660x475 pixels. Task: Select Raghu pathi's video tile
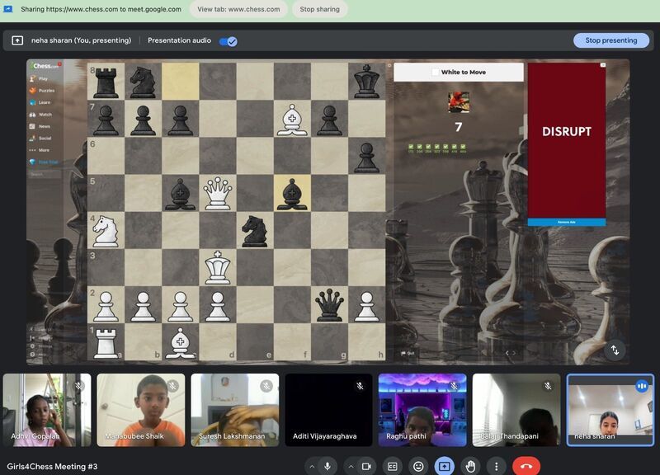click(422, 409)
